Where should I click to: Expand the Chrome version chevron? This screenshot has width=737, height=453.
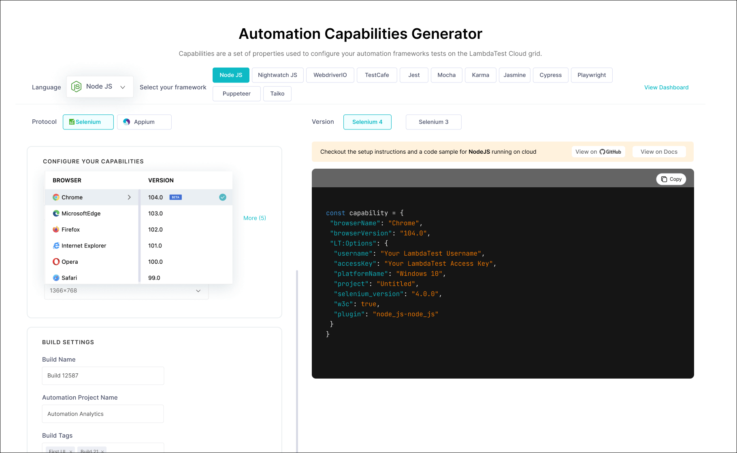point(130,197)
